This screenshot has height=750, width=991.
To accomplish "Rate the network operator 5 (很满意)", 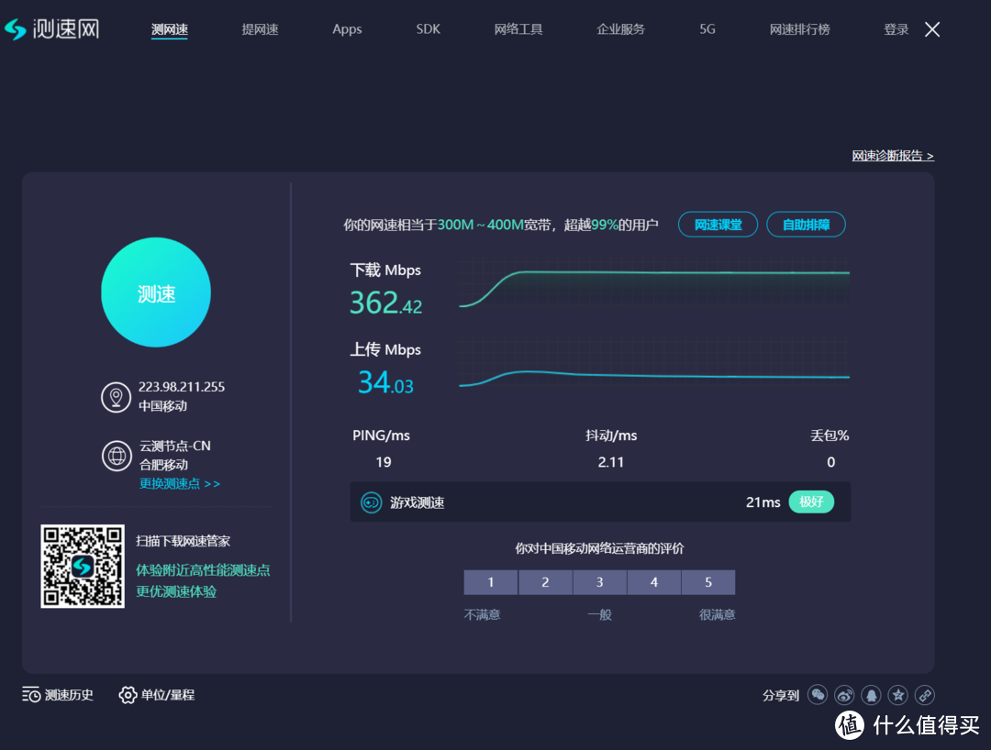I will tap(707, 582).
